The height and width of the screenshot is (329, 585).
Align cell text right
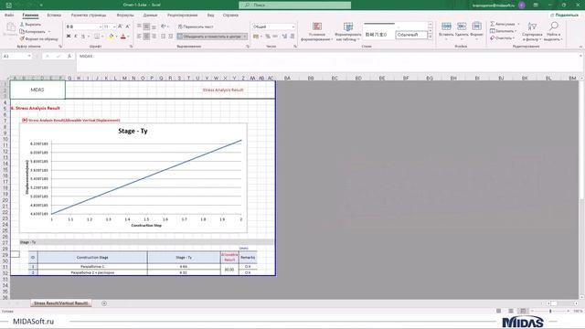click(154, 37)
